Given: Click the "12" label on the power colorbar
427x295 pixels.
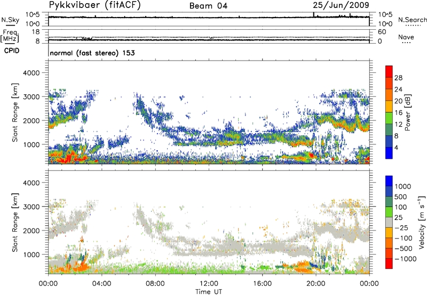Looking at the screenshot, I should (x=398, y=125).
